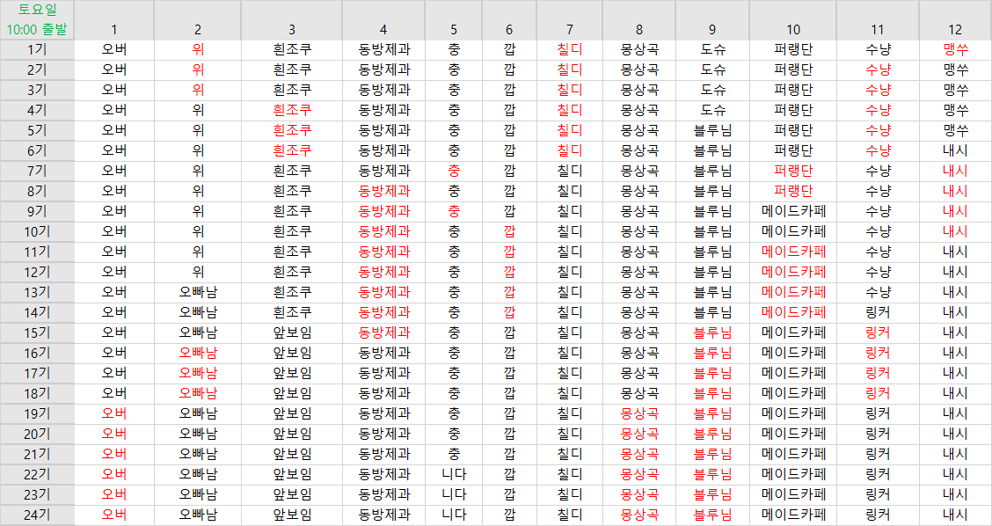
Task: Click the red 오버 cell in row 19기
Action: tap(114, 413)
